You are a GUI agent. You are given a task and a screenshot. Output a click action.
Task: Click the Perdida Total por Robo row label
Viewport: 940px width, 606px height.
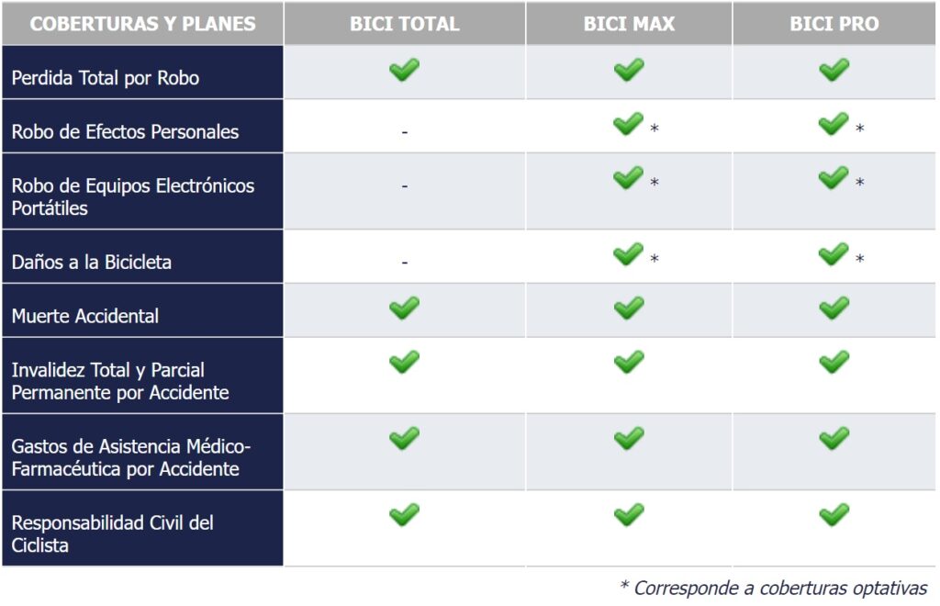[106, 78]
